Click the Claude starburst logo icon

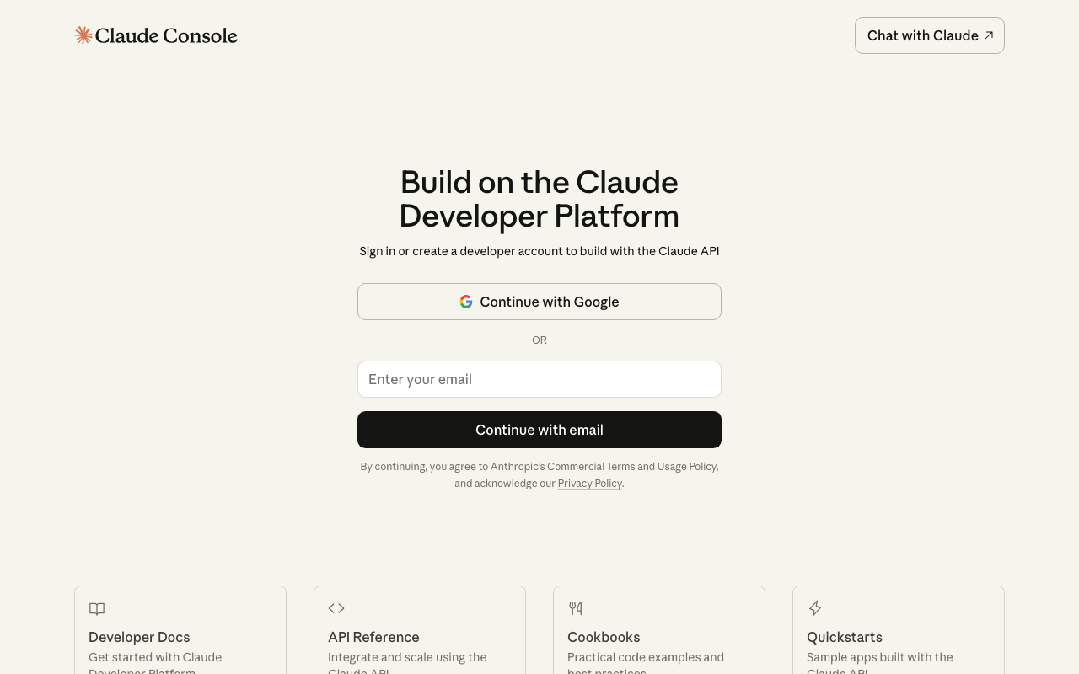point(83,35)
